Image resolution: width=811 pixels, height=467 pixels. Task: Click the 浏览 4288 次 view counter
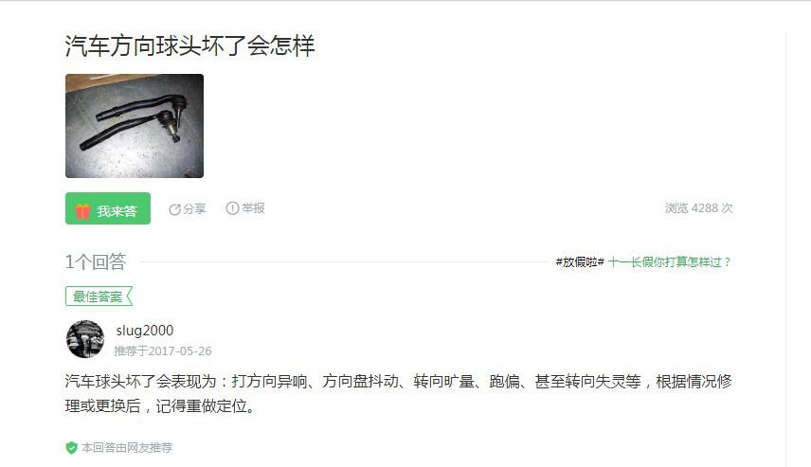click(699, 207)
